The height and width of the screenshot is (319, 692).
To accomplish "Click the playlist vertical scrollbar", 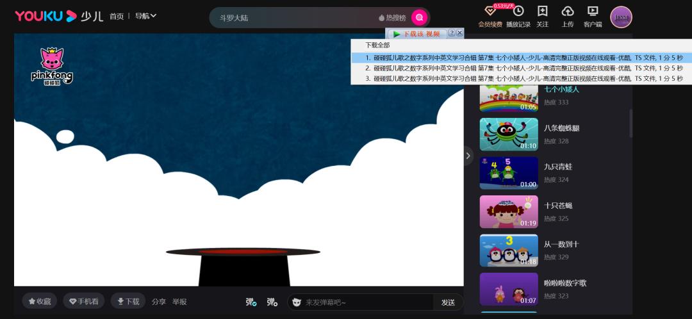I will coord(630,124).
